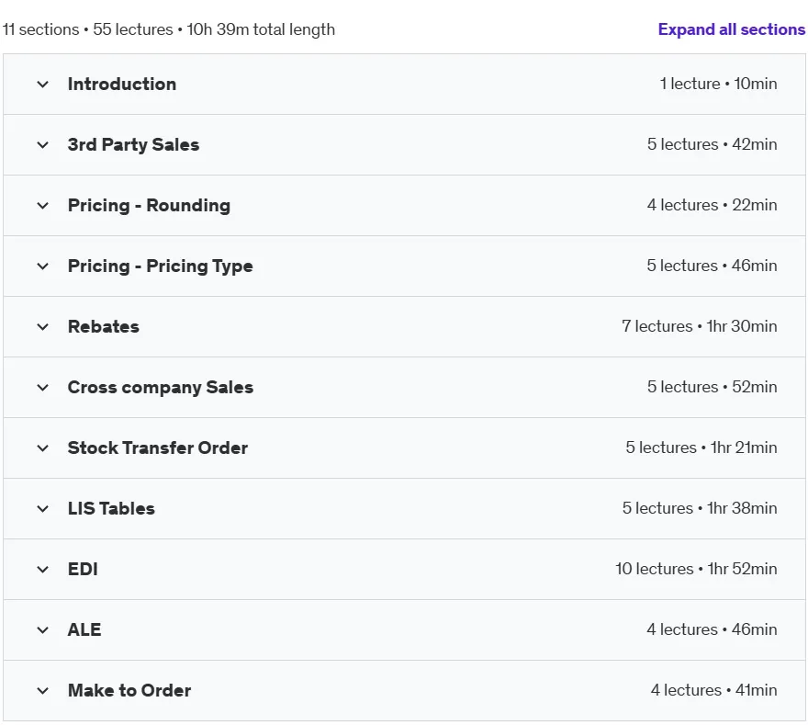This screenshot has width=808, height=725.
Task: Select the Rebates section heading
Action: point(104,326)
